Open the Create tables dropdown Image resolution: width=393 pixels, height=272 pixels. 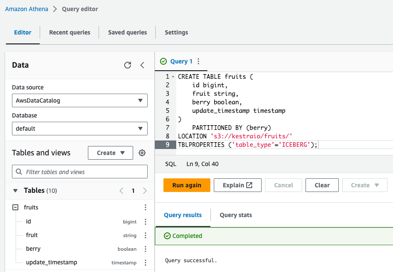[x=111, y=153]
